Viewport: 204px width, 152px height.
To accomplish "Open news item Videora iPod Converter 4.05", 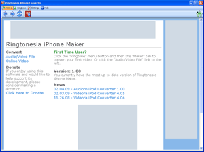I will 89,93.
